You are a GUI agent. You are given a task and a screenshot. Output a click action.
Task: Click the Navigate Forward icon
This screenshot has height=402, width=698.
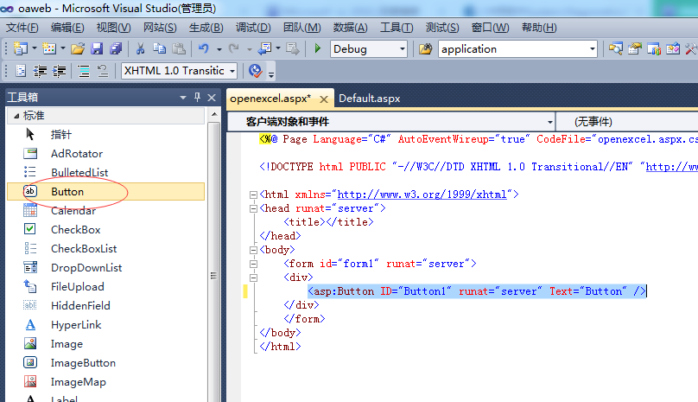click(293, 48)
